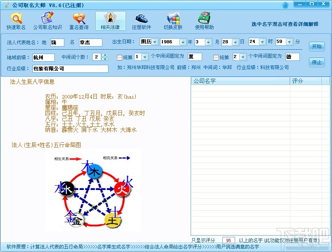Click the 火 element circle in diagram
Image resolution: width=332 pixels, height=252 pixels.
pyautogui.click(x=122, y=189)
